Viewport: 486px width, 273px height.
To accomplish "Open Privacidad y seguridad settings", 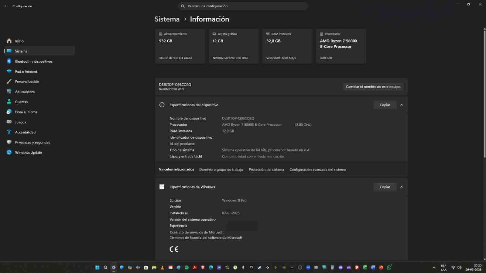I will tap(39, 142).
